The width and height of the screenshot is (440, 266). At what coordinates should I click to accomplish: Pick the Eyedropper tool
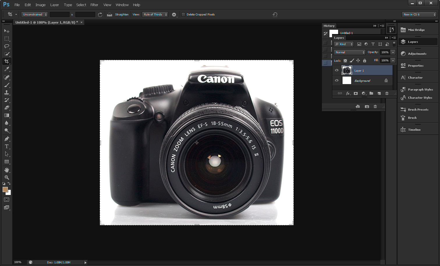[x=7, y=69]
